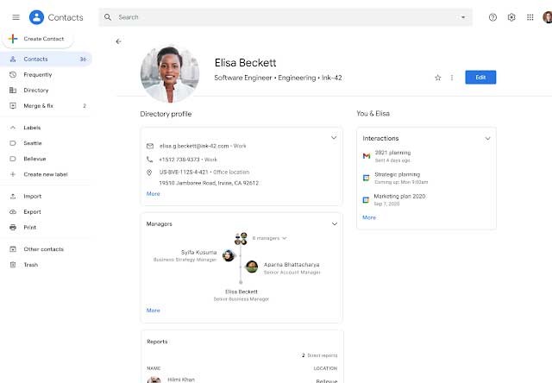Open the Help question mark icon
Image resolution: width=552 pixels, height=383 pixels.
pyautogui.click(x=492, y=17)
